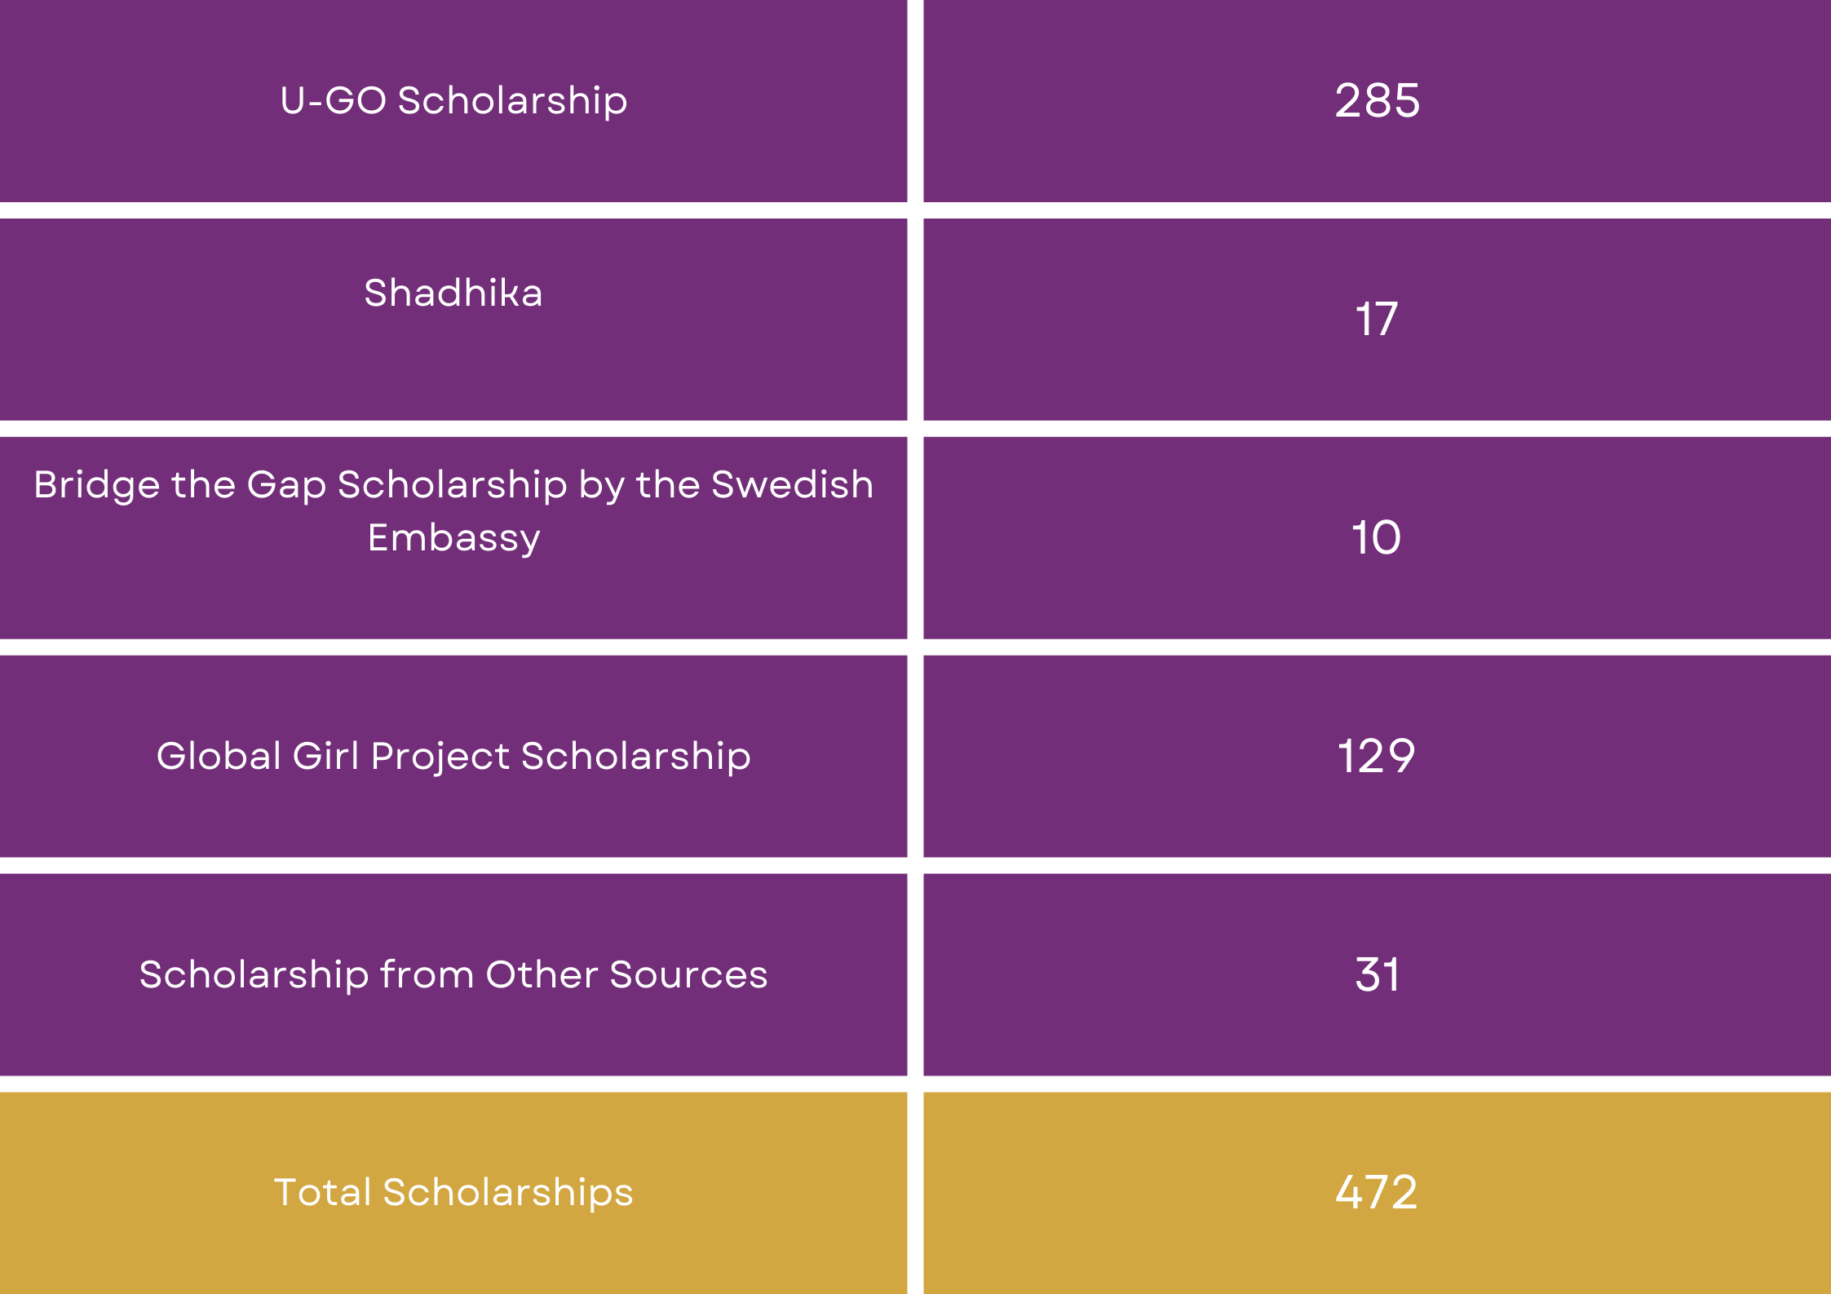1831x1294 pixels.
Task: Select the value 285
Action: (x=1377, y=101)
